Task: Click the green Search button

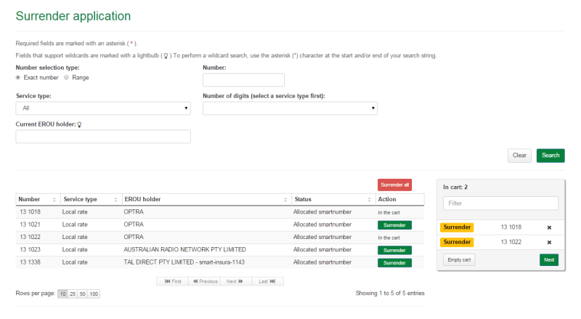Action: (550, 156)
